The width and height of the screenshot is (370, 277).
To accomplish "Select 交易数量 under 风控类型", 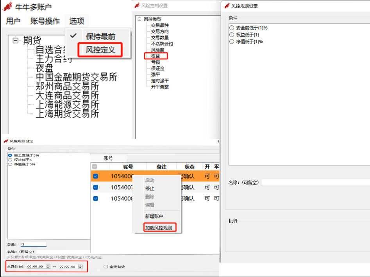I will click(x=160, y=37).
